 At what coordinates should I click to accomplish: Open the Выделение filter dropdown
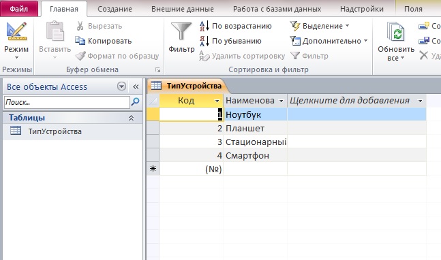click(320, 26)
